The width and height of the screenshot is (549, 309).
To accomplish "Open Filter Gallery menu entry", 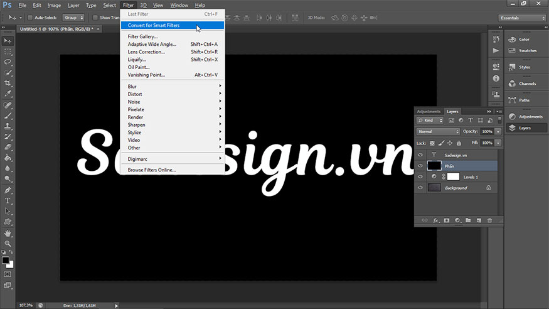I will click(x=173, y=36).
